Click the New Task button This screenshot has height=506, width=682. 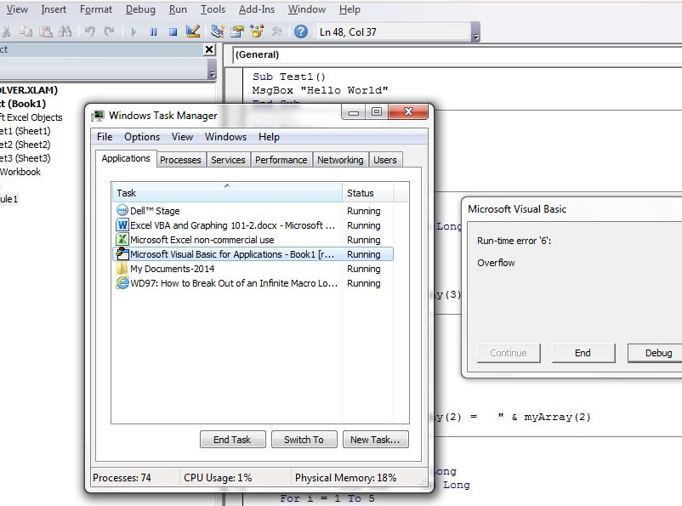click(375, 440)
